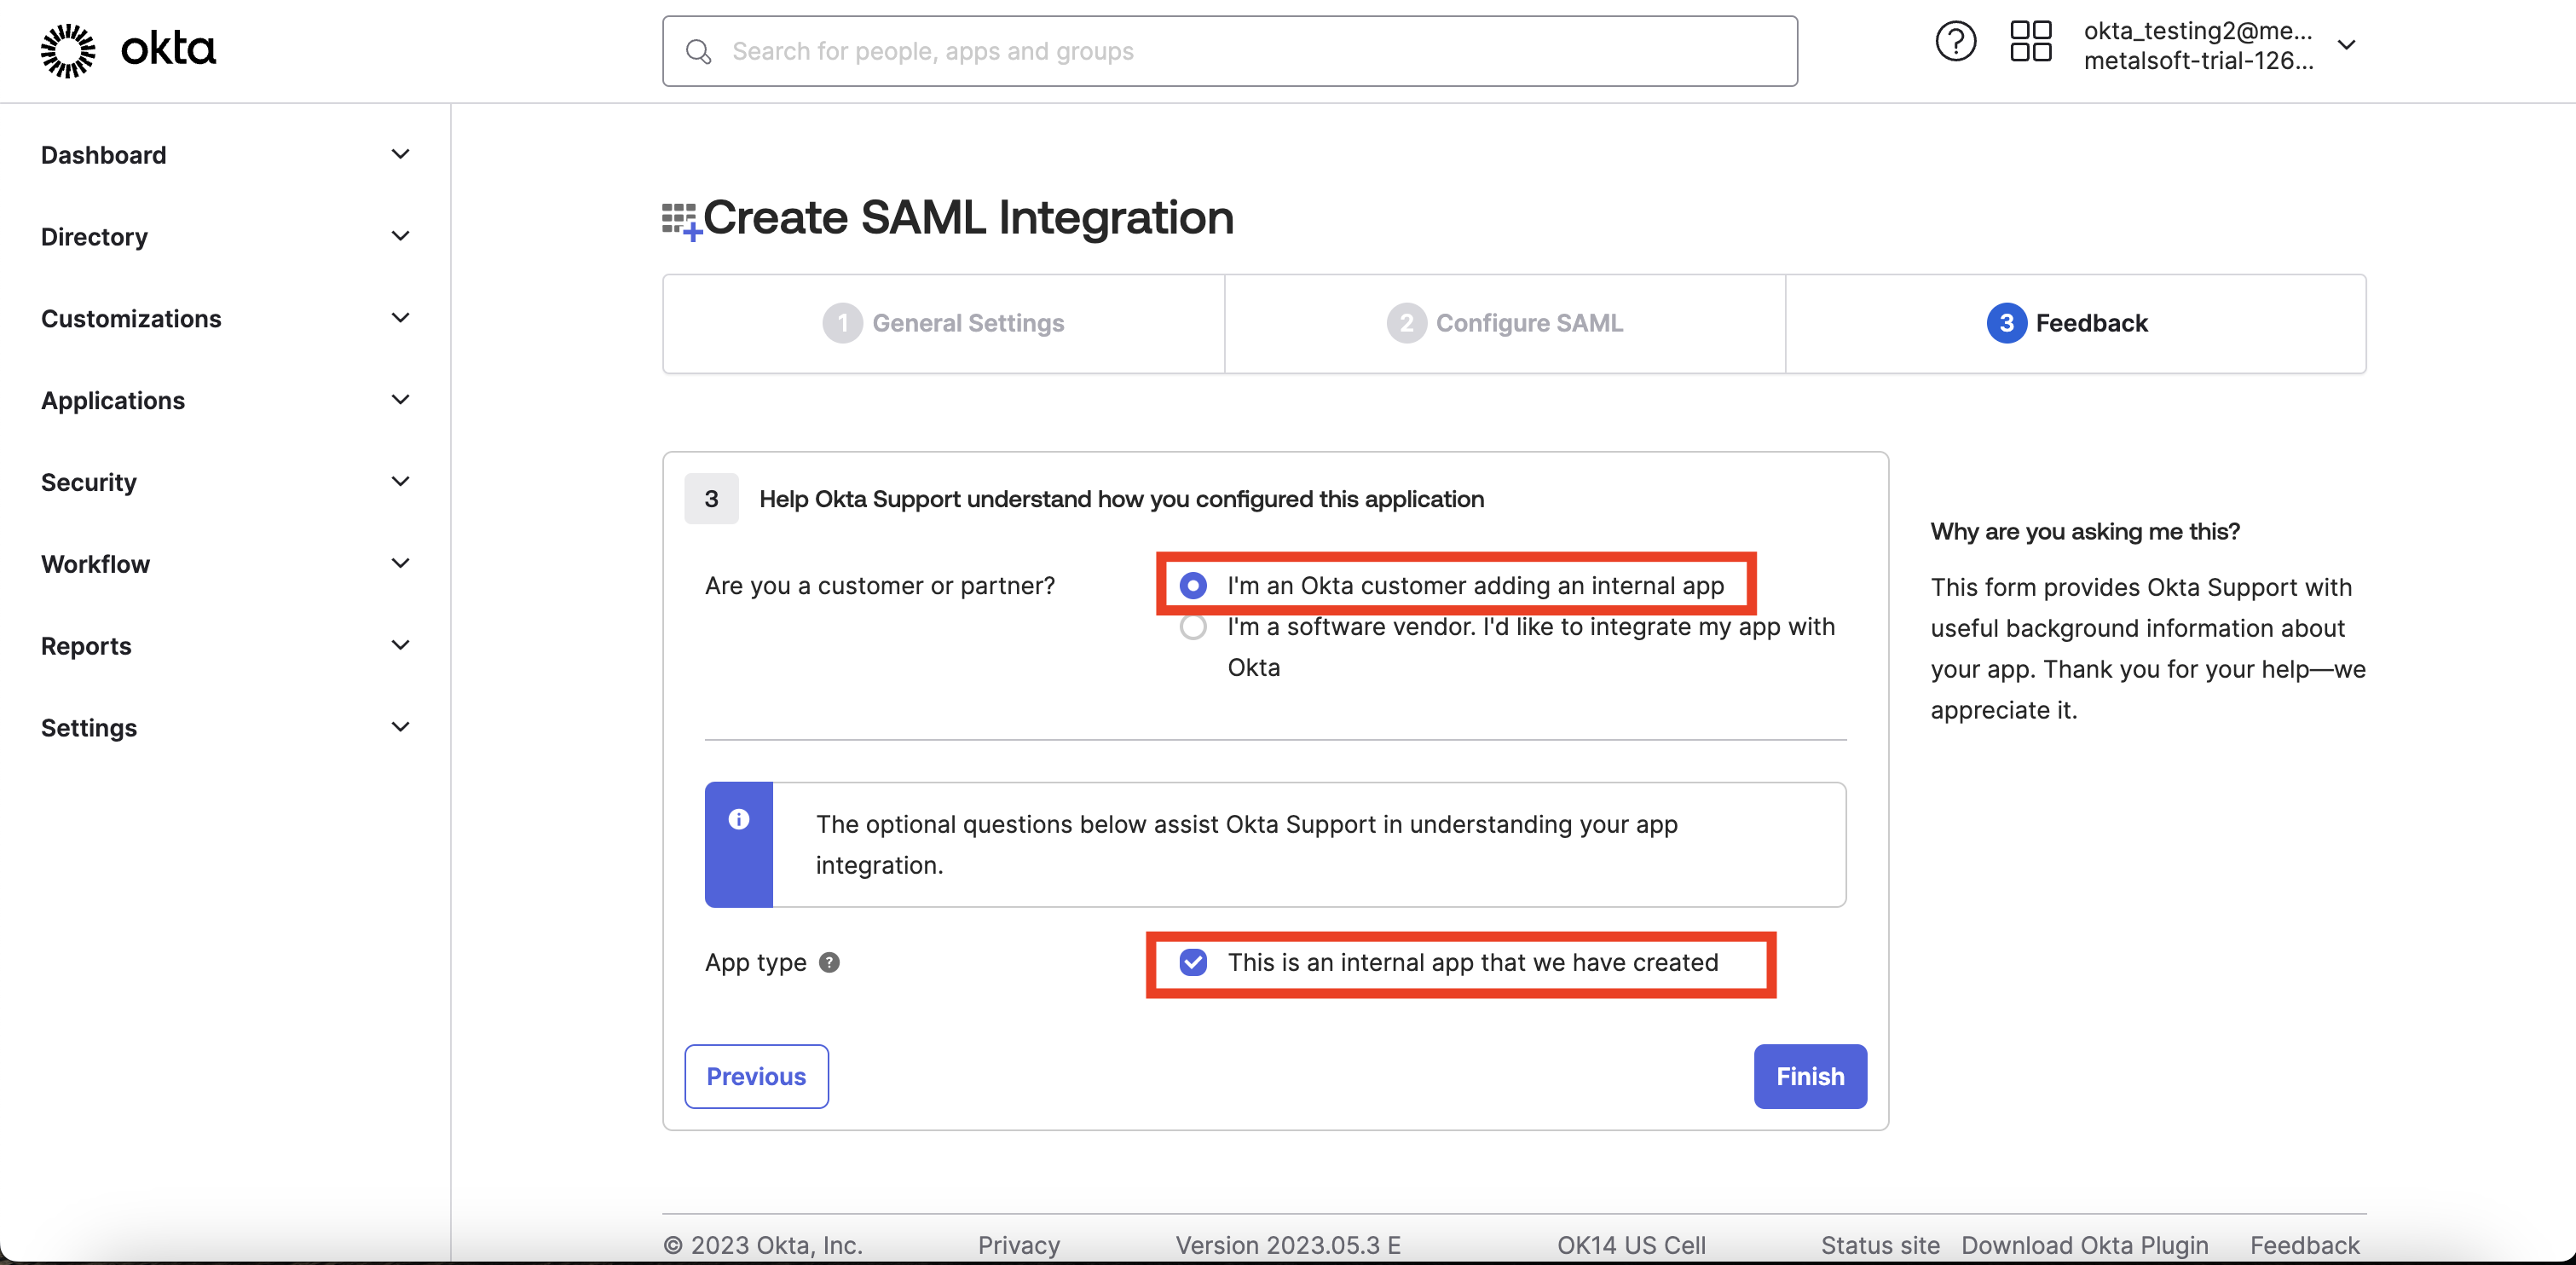Click the Create SAML Integration grid icon

pyautogui.click(x=680, y=220)
